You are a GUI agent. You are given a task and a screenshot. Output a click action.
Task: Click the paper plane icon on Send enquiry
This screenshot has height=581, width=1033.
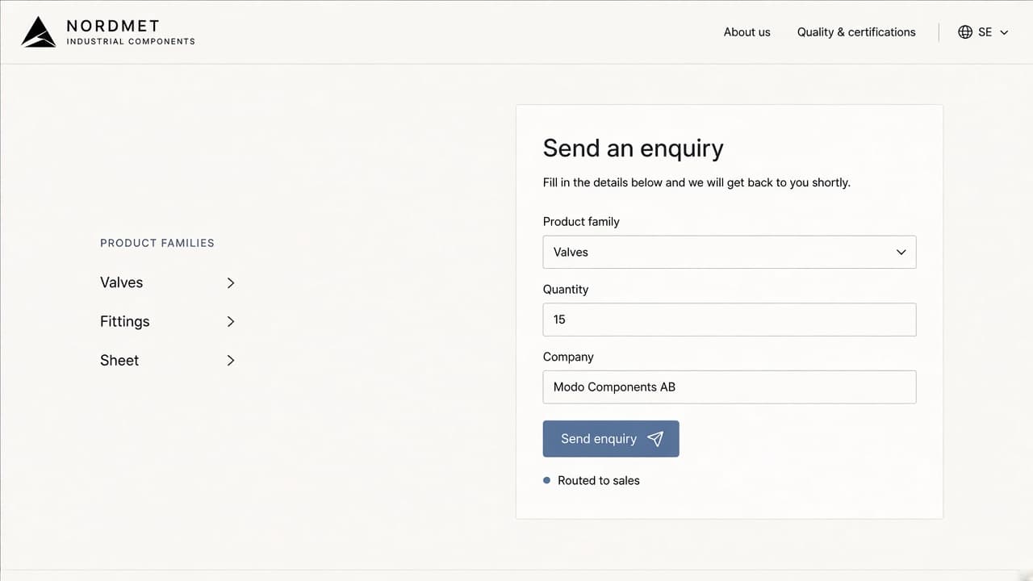655,439
